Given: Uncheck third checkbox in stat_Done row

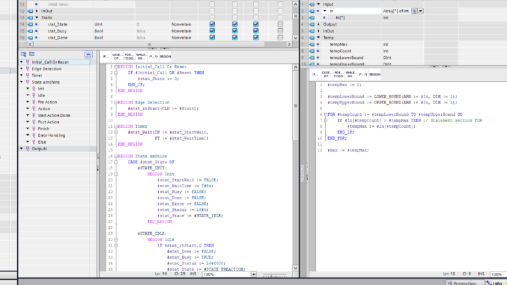Looking at the screenshot, I should (x=256, y=38).
